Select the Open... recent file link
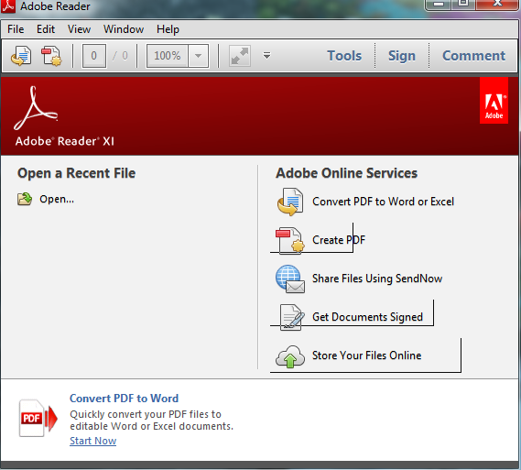521x470 pixels. point(57,199)
